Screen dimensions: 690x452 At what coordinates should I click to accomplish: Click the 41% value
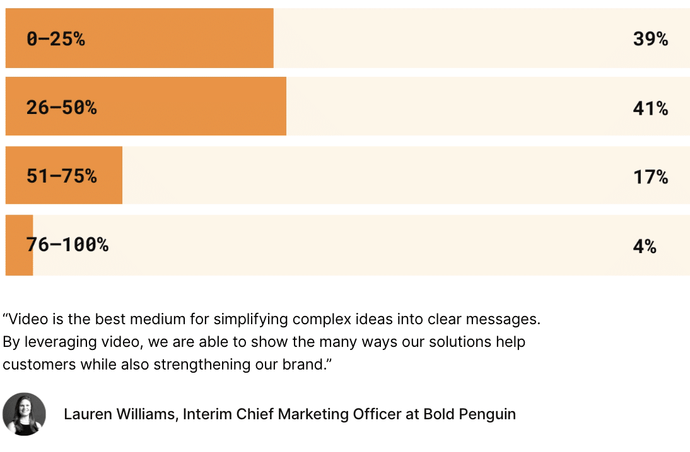click(650, 108)
